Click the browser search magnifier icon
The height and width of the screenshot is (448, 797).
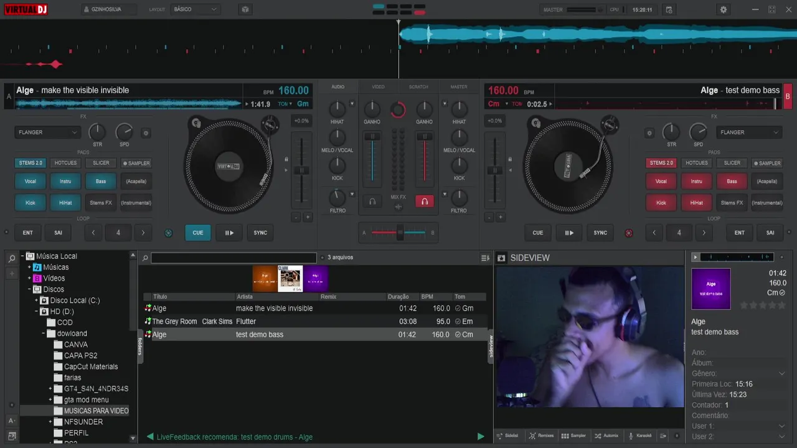click(x=144, y=258)
